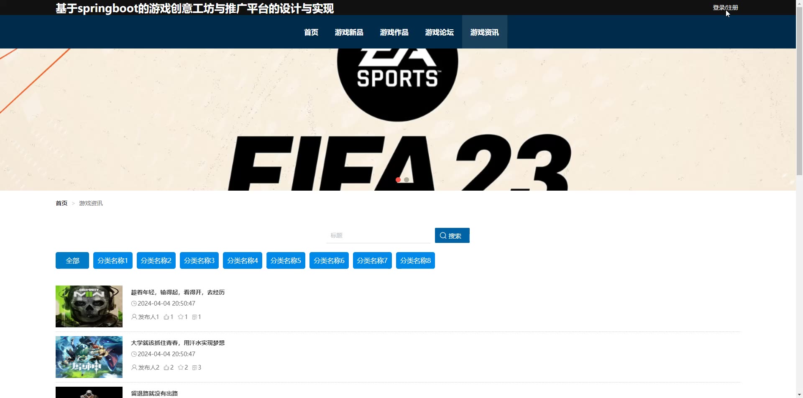Select the second gray carousel indicator dot
This screenshot has width=803, height=398.
tap(407, 180)
